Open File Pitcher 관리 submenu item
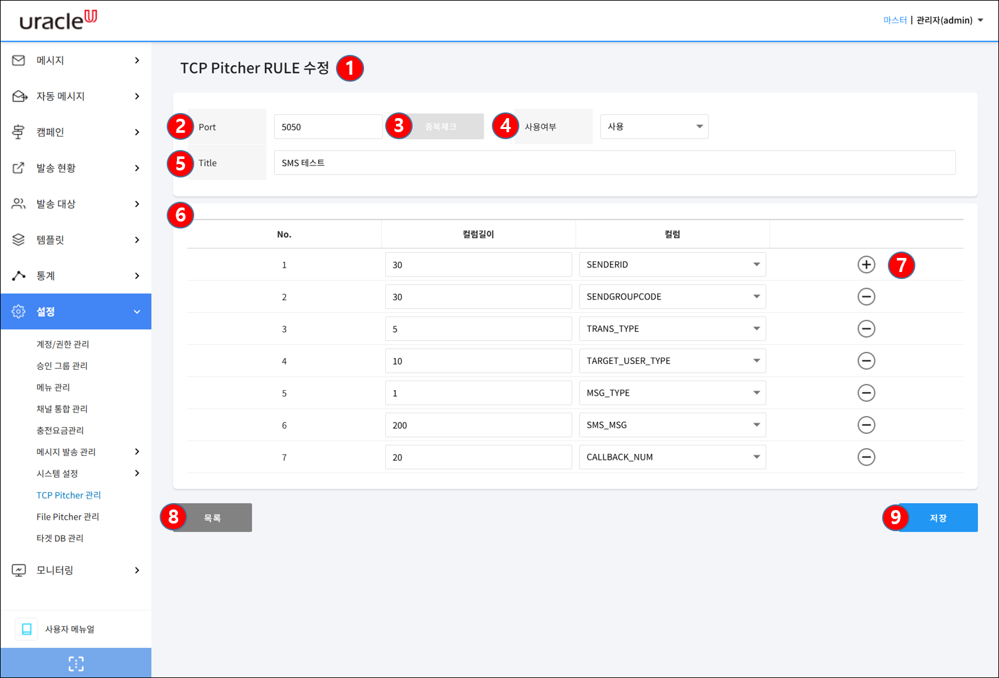The height and width of the screenshot is (678, 999). click(68, 516)
